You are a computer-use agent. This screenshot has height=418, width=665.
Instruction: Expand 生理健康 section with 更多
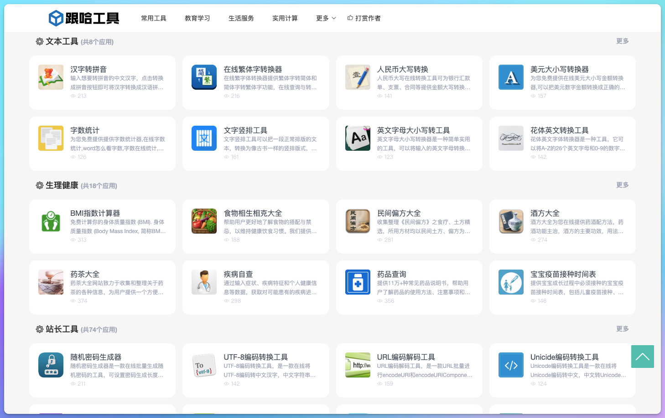pos(622,185)
